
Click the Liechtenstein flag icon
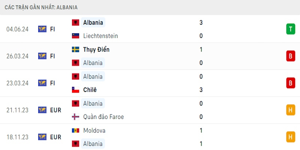pyautogui.click(x=75, y=36)
